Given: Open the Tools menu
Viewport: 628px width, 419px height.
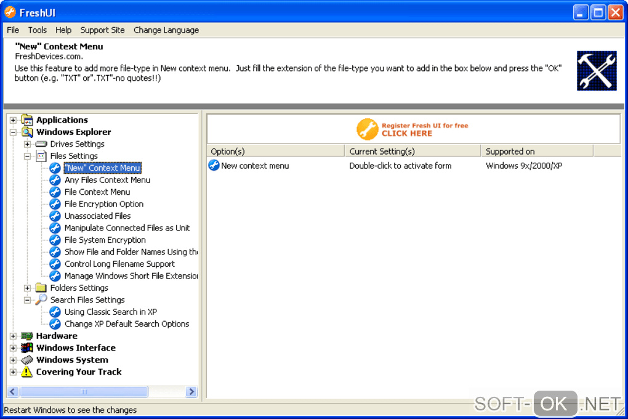Looking at the screenshot, I should tap(37, 30).
